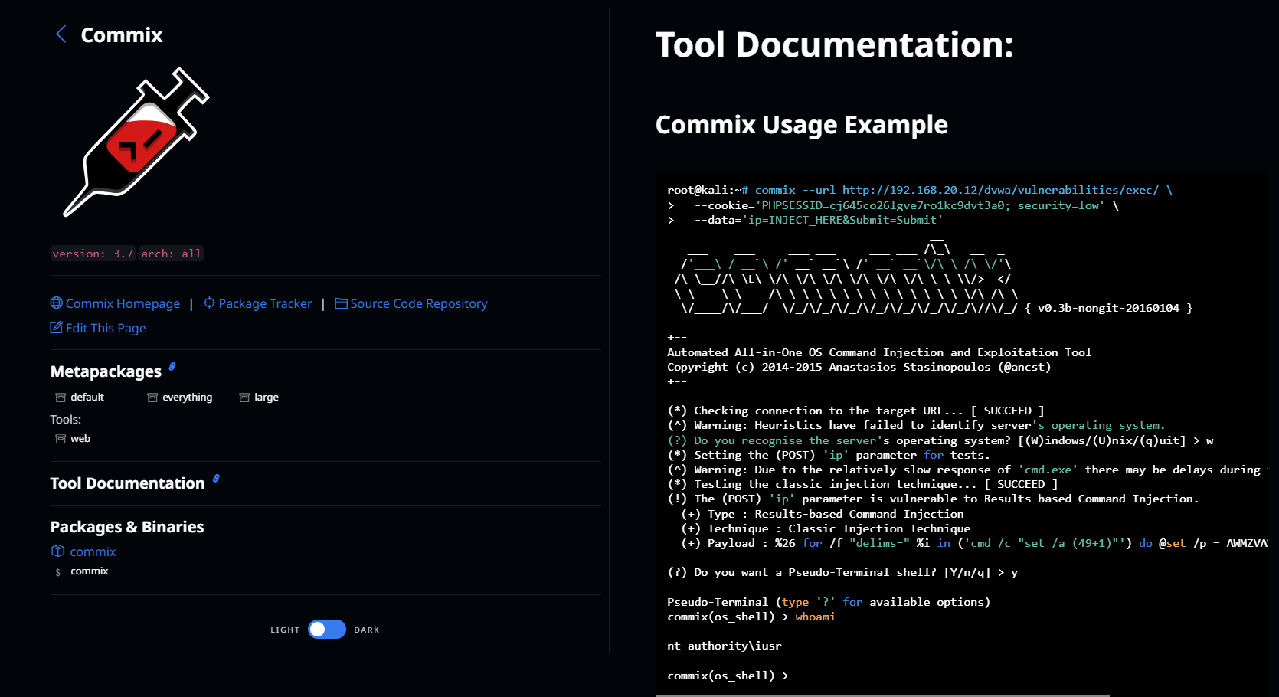Click the back chevron next to Commix title
The height and width of the screenshot is (697, 1279).
tap(61, 34)
